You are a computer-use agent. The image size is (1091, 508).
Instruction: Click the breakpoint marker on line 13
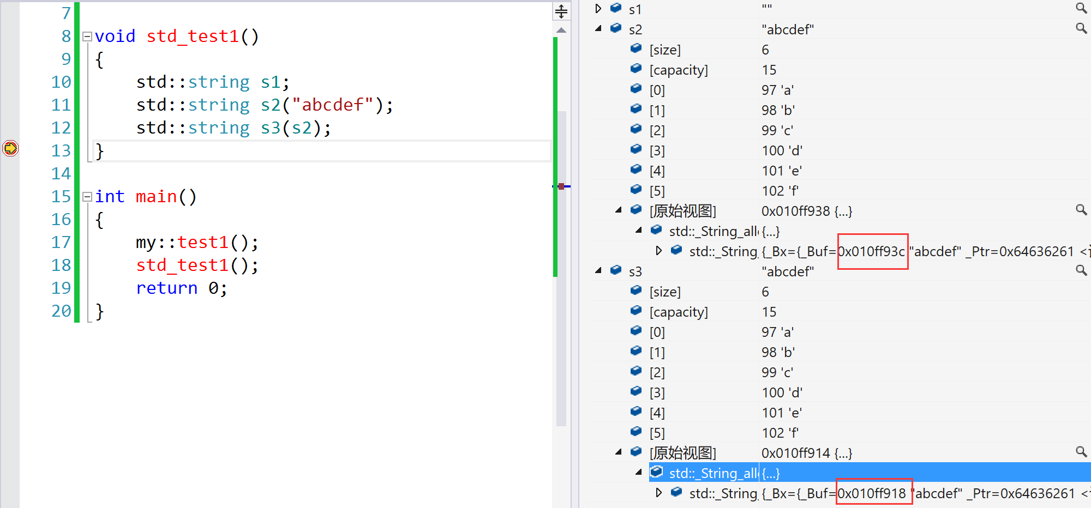[10, 148]
